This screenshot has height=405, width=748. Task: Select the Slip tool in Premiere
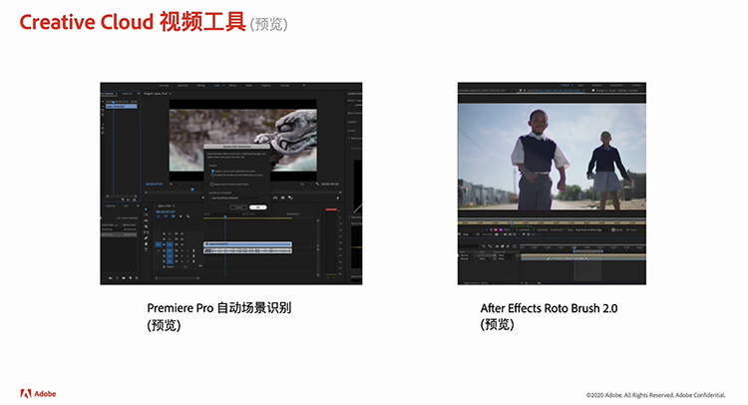(146, 232)
